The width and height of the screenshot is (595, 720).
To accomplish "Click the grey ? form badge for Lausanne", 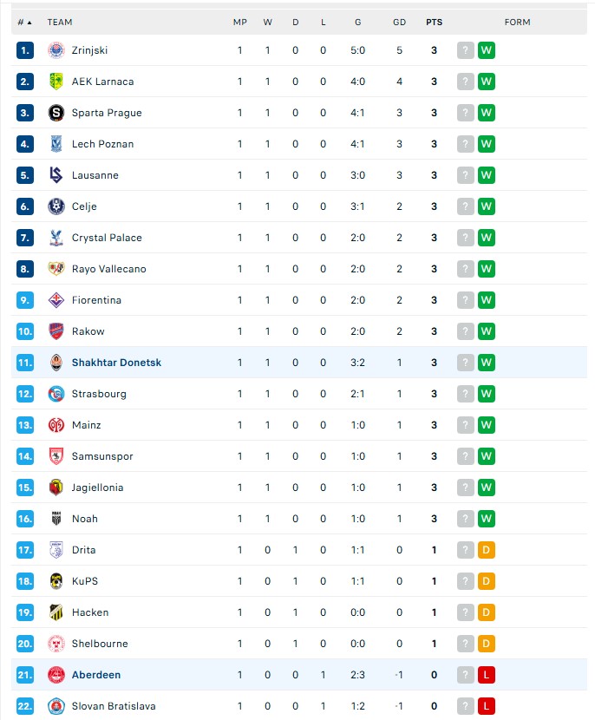I will click(466, 175).
